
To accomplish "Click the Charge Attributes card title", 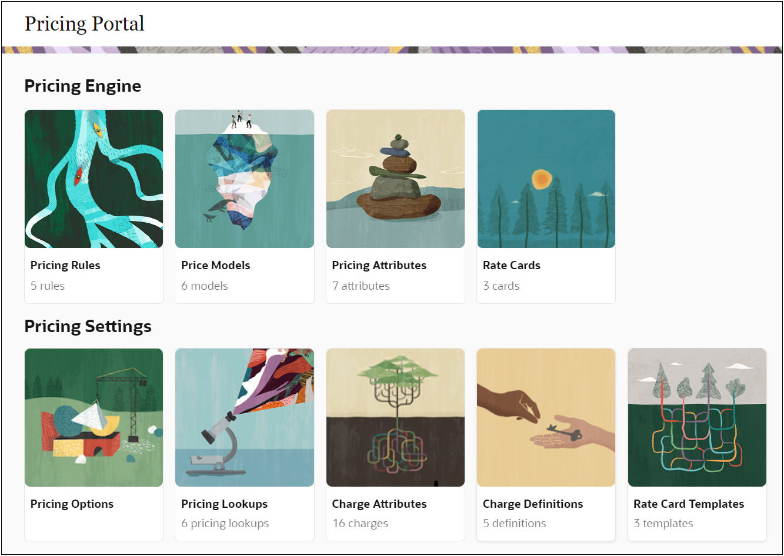I will (379, 504).
